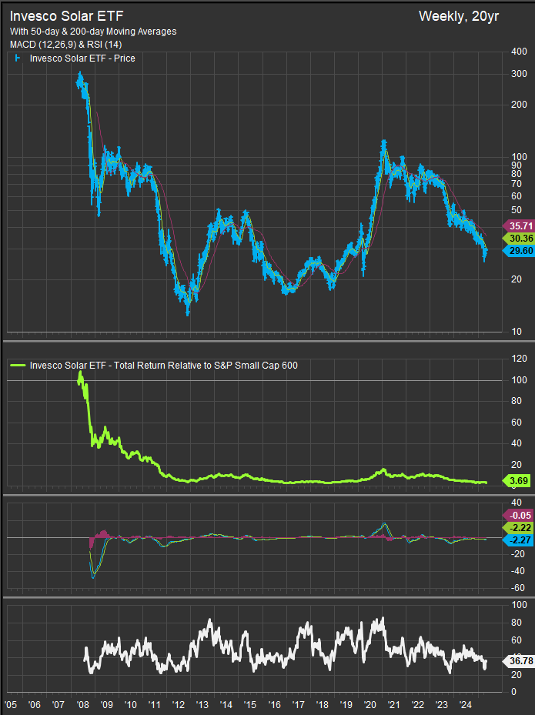This screenshot has width=535, height=715.
Task: Select the Weekly, 20yr timeframe label
Action: pyautogui.click(x=459, y=16)
